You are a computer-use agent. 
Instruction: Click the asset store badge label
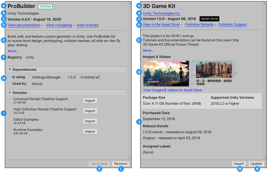209,19
